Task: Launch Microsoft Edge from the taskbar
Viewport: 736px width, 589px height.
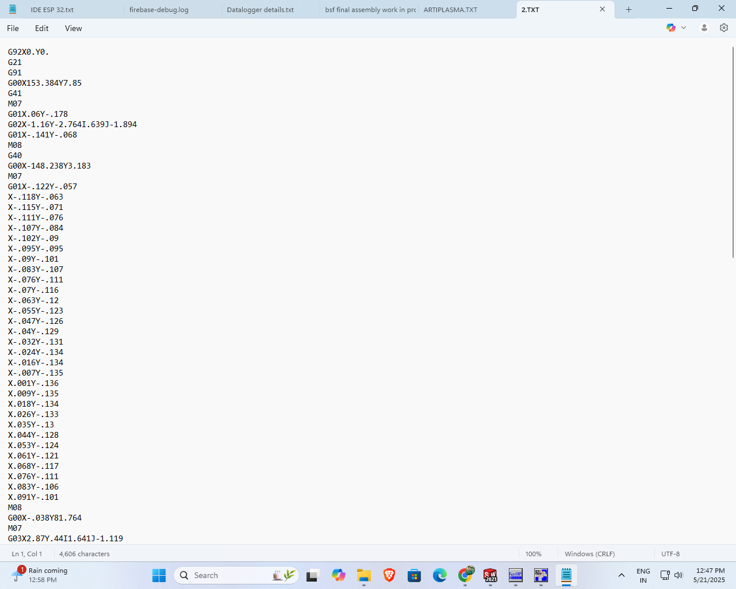Action: (x=440, y=575)
